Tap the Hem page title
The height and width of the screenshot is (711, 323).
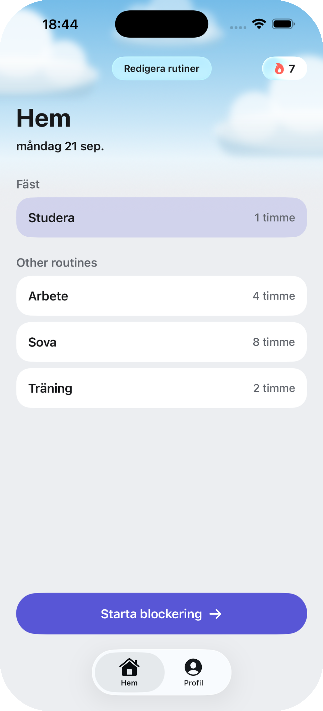(44, 118)
